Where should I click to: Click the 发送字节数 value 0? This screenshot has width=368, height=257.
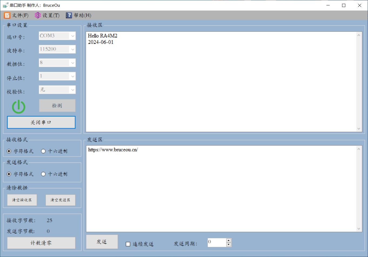click(x=48, y=231)
